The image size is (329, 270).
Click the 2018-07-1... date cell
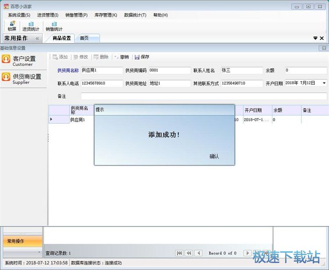click(x=257, y=120)
